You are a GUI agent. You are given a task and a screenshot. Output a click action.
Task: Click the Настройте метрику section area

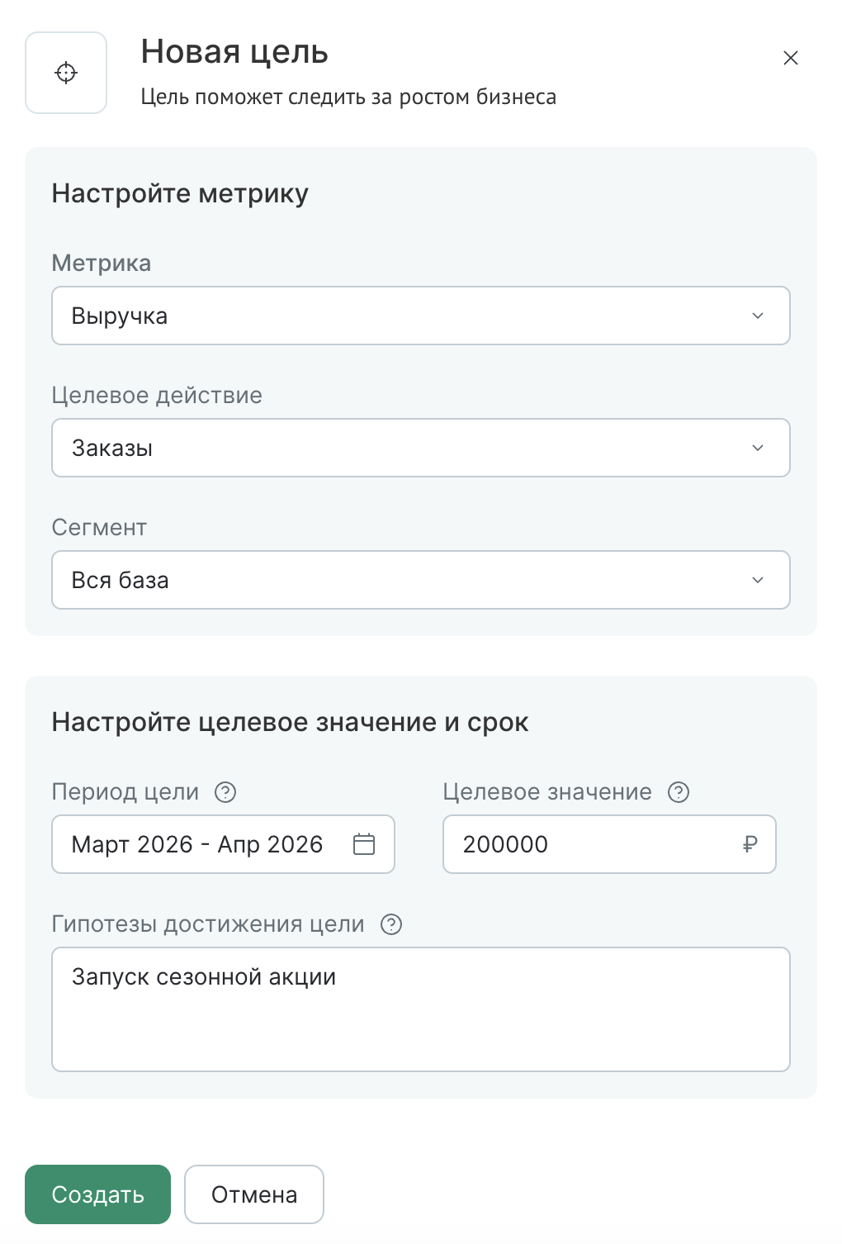tap(180, 193)
